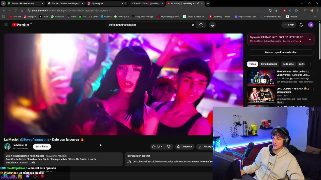Open the account avatar menu
This screenshot has height=180, width=321.
pyautogui.click(x=311, y=25)
